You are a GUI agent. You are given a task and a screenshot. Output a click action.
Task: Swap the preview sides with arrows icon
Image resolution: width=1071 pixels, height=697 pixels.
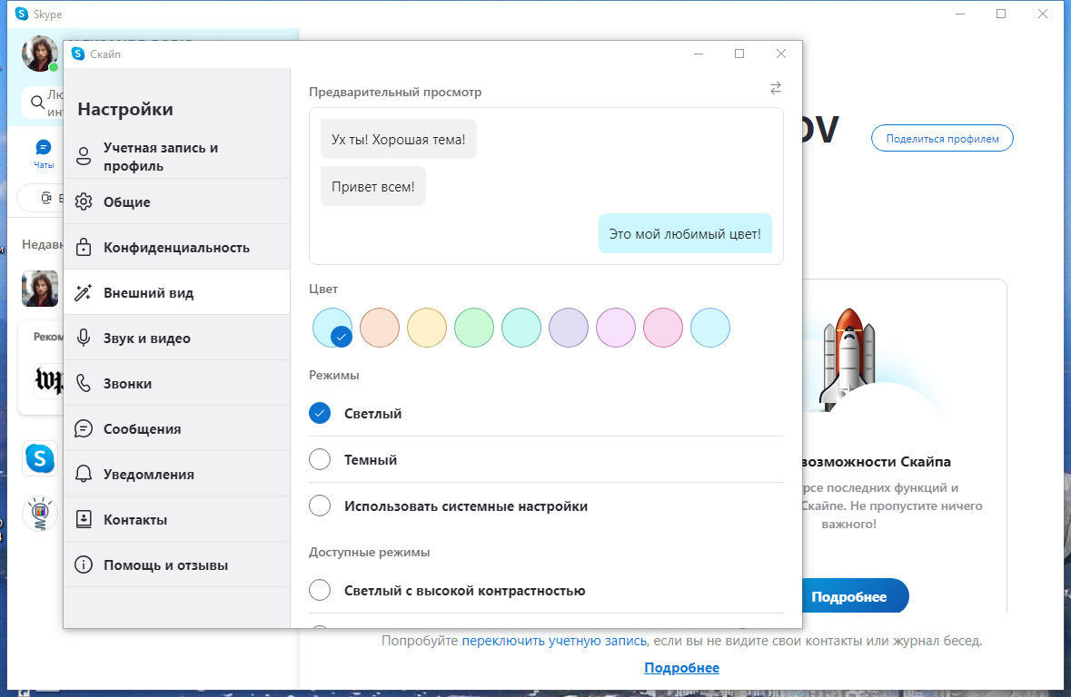[x=775, y=88]
